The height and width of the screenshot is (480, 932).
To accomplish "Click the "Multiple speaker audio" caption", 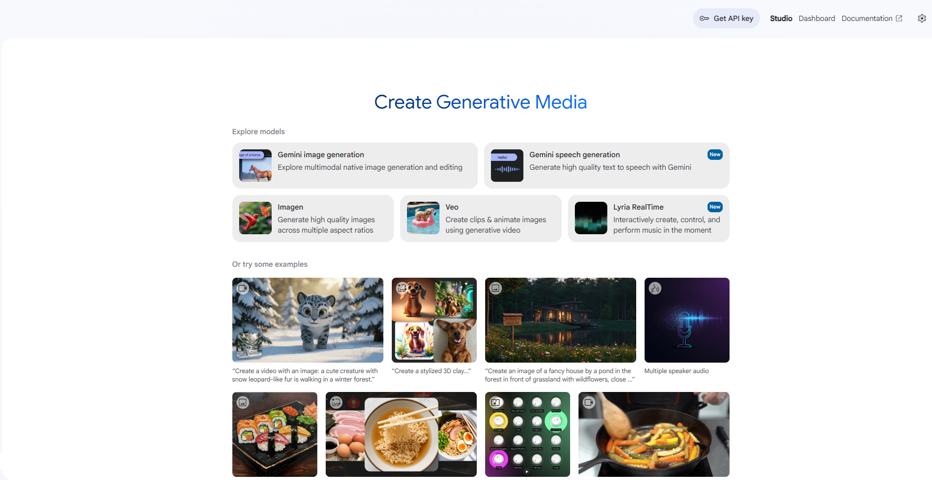I will click(x=677, y=371).
